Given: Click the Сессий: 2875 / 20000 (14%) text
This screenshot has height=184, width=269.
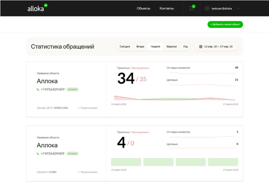Looking at the screenshot, I should pyautogui.click(x=52, y=108).
